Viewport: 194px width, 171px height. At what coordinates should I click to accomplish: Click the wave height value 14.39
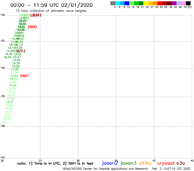[15, 73]
